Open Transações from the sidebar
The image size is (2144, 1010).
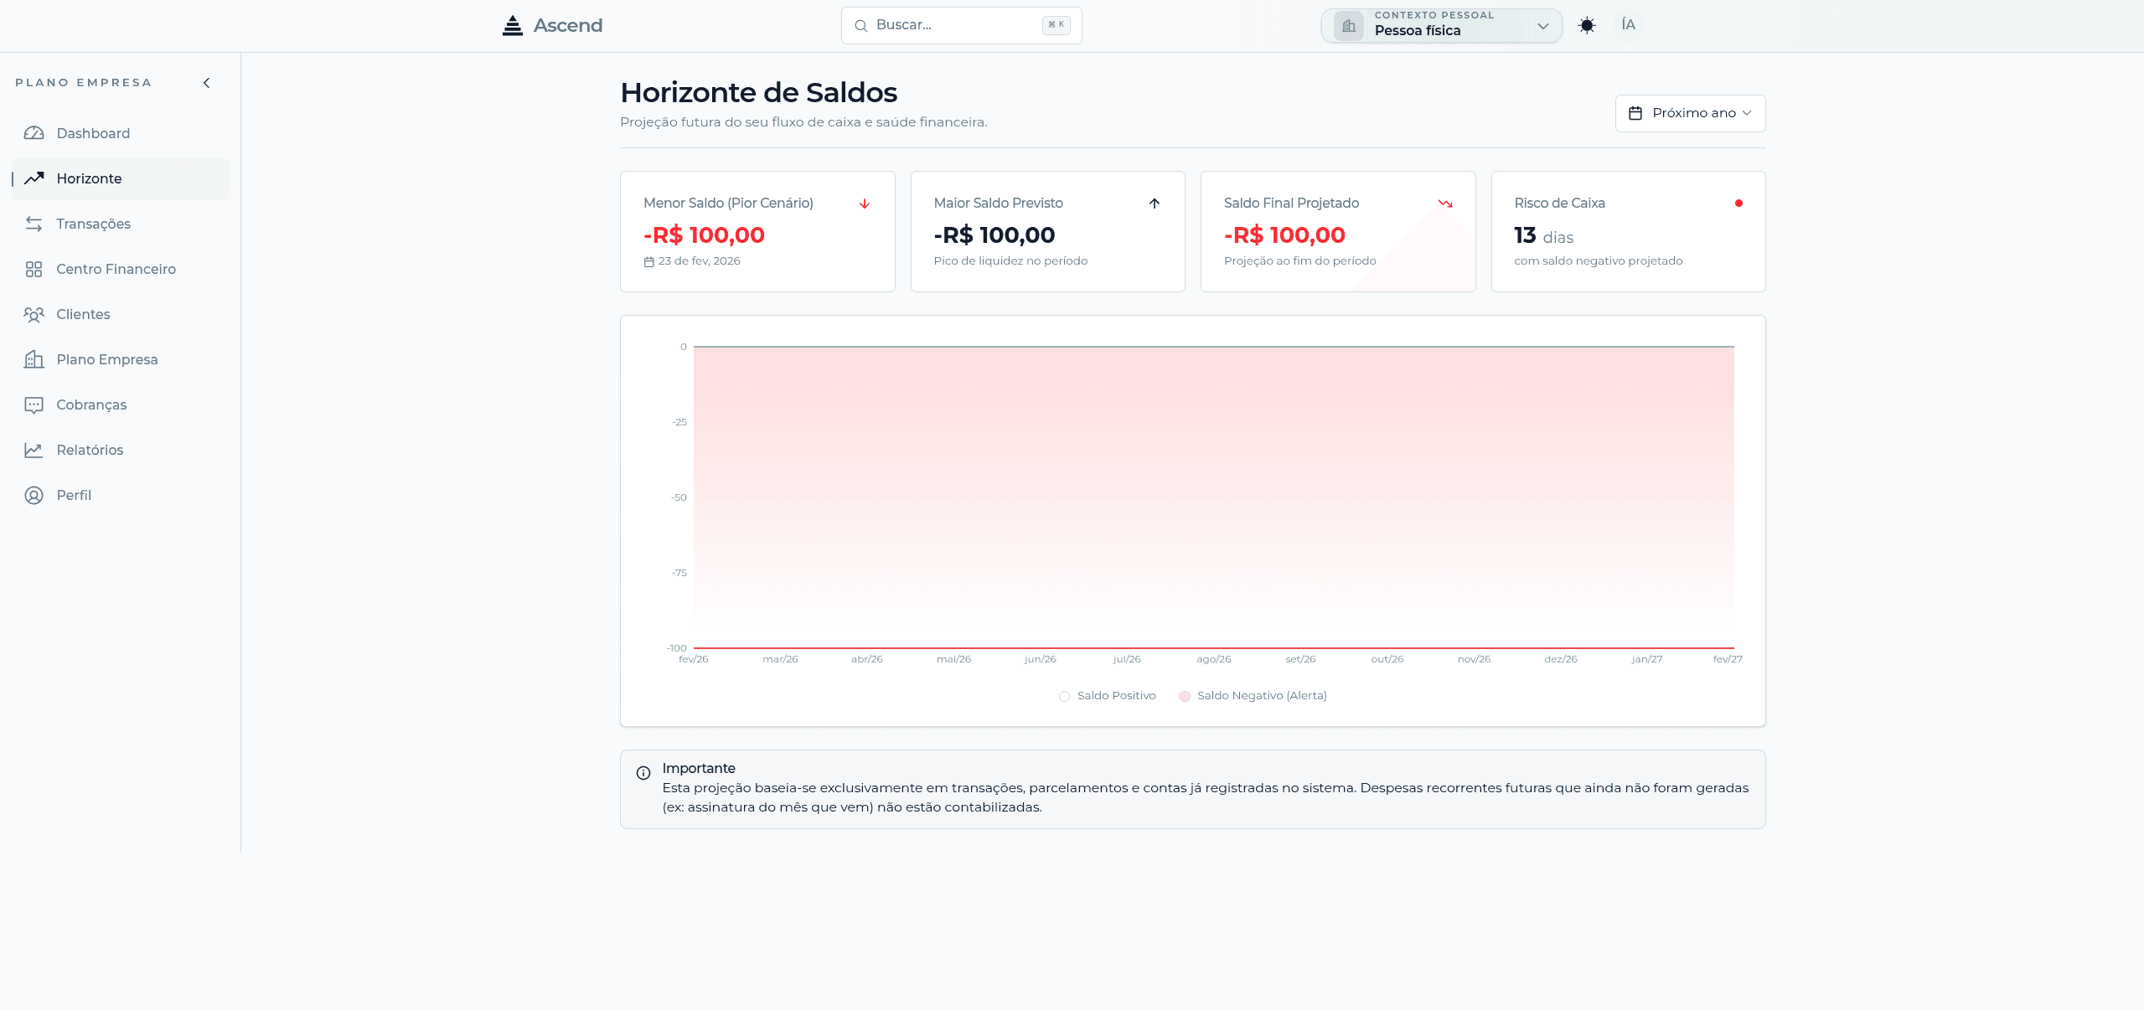click(93, 224)
